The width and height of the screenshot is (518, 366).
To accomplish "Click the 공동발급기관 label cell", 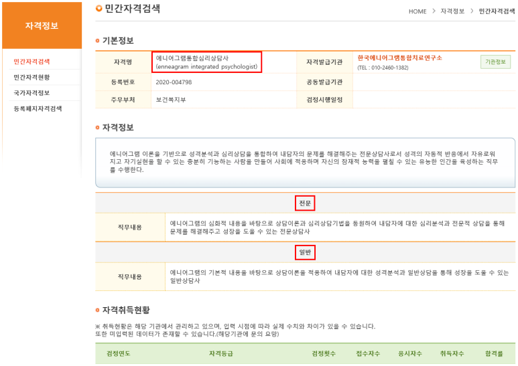I will point(324,82).
